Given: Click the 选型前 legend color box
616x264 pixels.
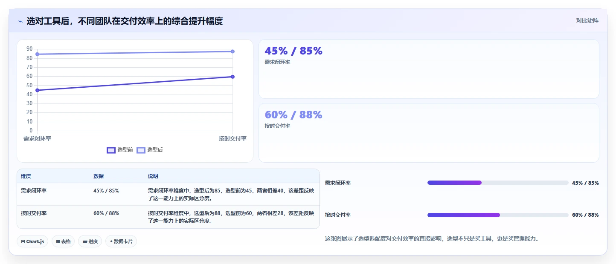Looking at the screenshot, I should click(111, 150).
